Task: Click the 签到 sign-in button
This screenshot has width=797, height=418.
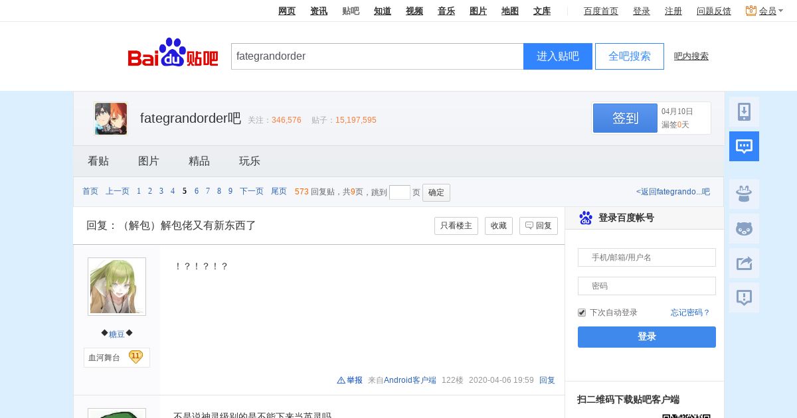Action: click(x=625, y=118)
